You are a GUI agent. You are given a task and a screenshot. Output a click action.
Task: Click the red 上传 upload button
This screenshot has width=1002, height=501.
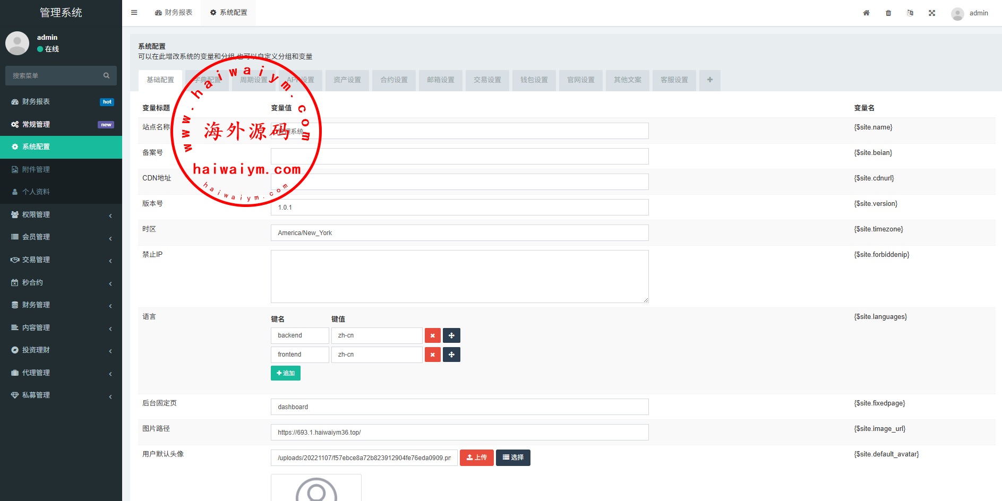point(476,457)
